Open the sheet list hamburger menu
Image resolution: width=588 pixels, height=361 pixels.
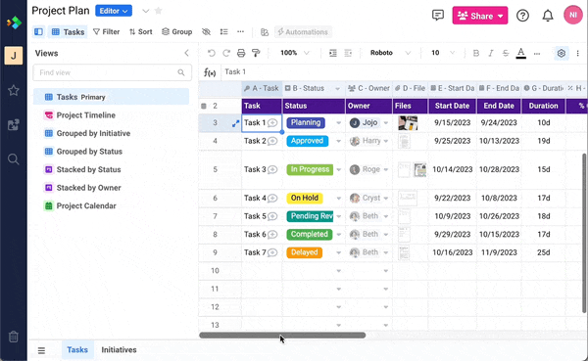41,350
